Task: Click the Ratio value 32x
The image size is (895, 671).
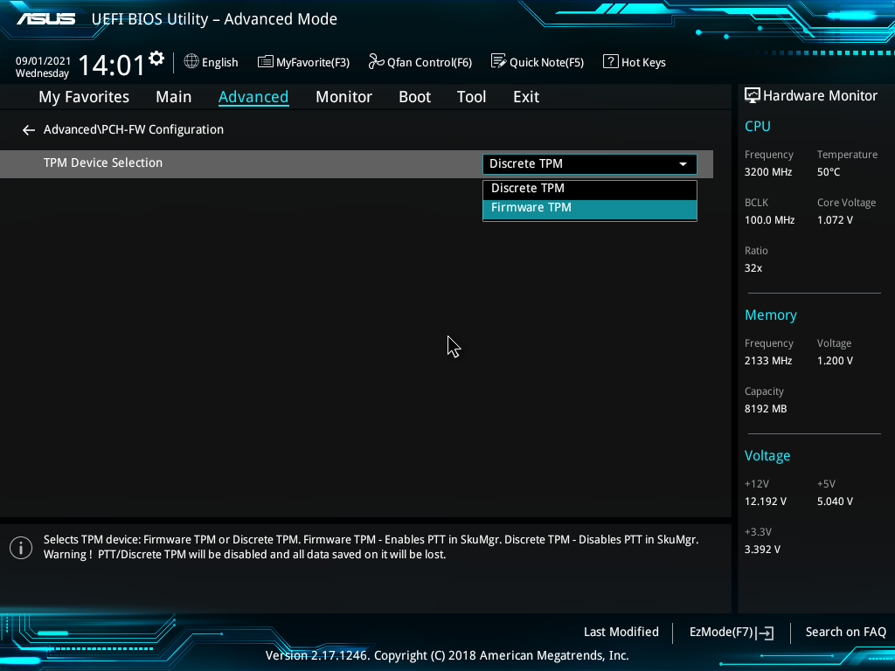Action: click(753, 267)
